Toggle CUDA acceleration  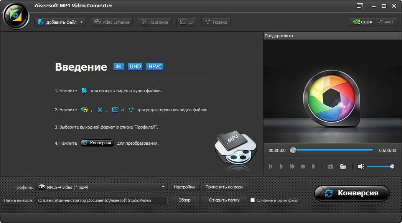(363, 22)
